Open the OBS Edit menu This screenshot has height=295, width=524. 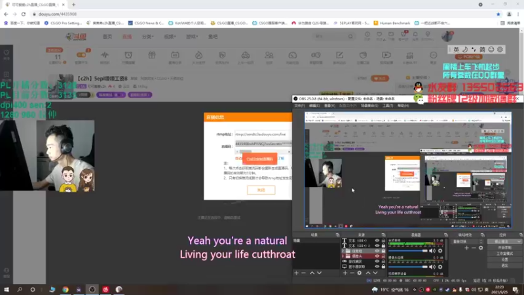314,106
